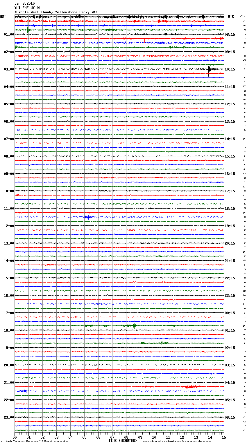This screenshot has height=445, width=247.
Task: Click the large black spike on the 03:00 trace
Action: [209, 68]
